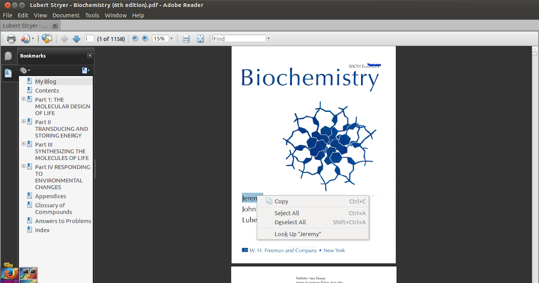
Task: Switch to the Lubert Stryer document tab
Action: click(26, 26)
